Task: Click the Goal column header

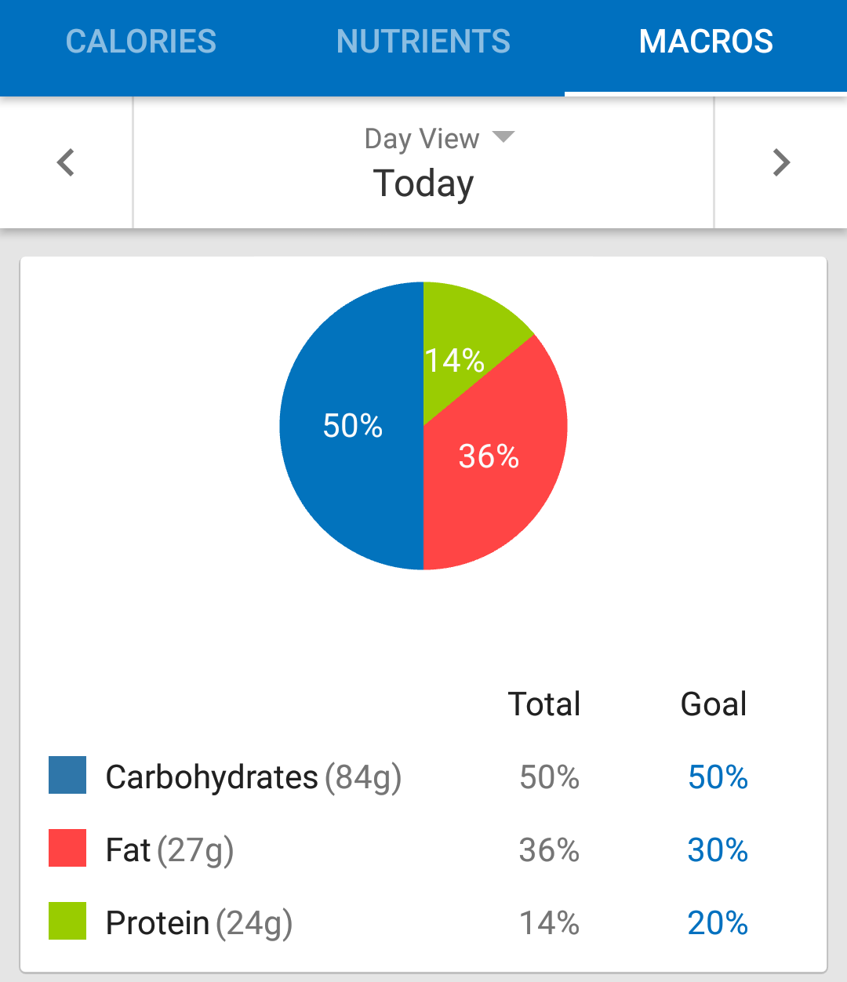Action: coord(714,704)
